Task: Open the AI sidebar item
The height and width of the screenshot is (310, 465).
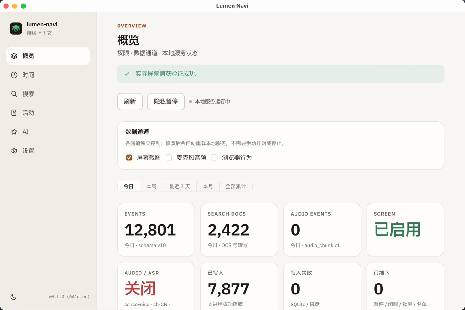Action: 48,132
